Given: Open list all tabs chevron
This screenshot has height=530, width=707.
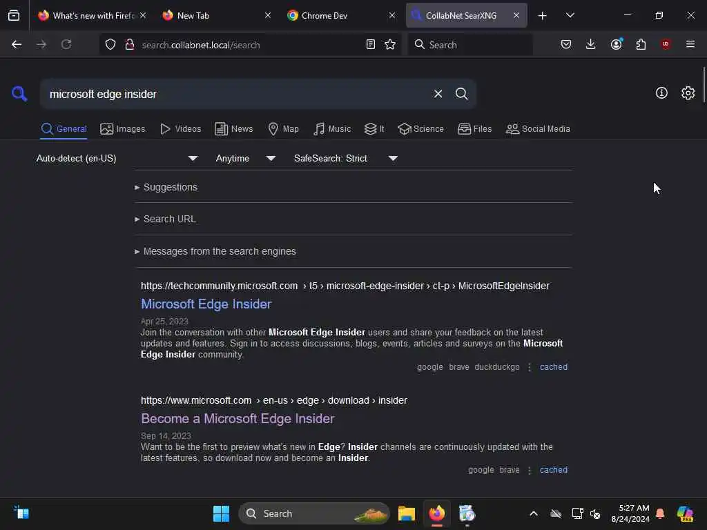Looking at the screenshot, I should (570, 15).
